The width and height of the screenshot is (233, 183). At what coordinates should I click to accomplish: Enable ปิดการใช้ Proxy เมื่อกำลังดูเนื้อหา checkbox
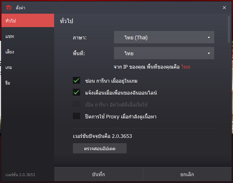click(76, 116)
